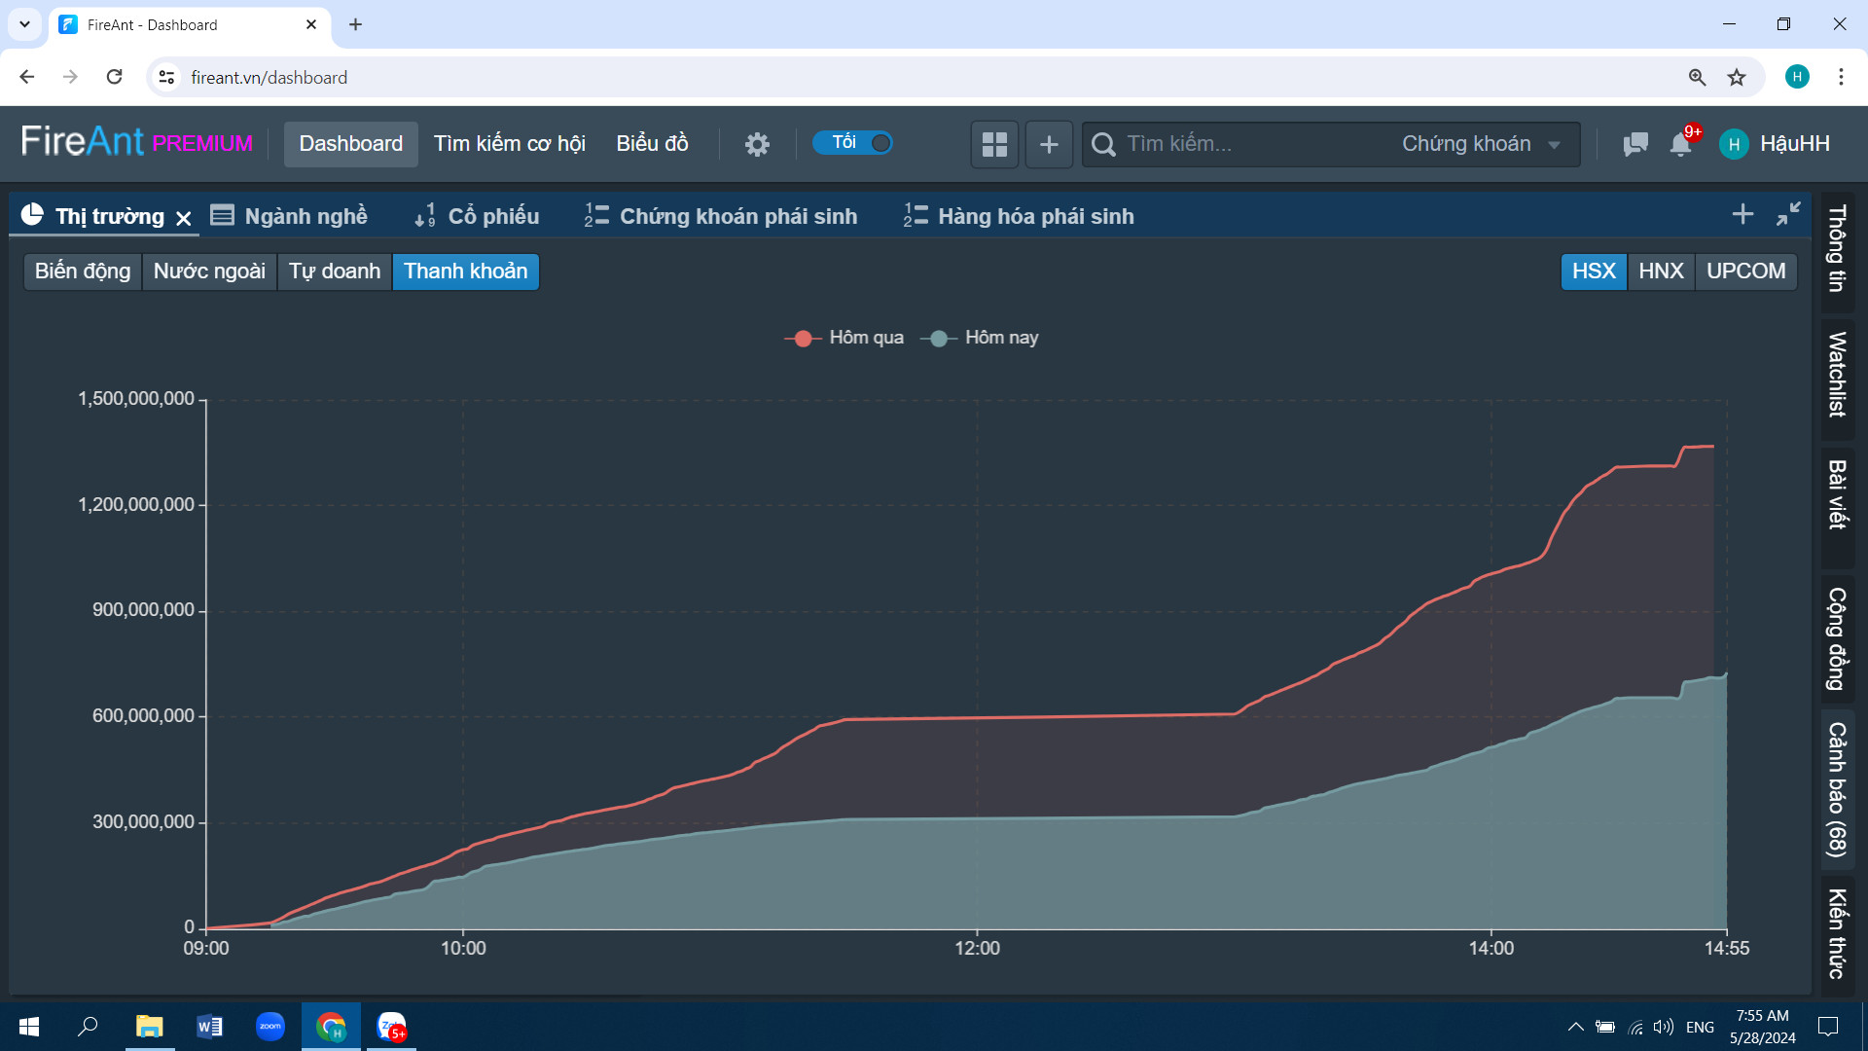Open Zoom from the Windows taskbar
Screen dimensions: 1868x1051
270,1027
